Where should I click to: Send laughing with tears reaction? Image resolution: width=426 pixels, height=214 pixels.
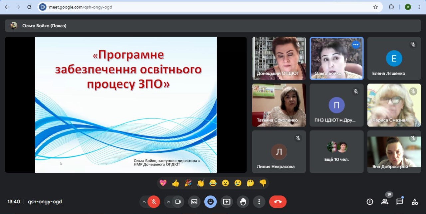tap(213, 183)
